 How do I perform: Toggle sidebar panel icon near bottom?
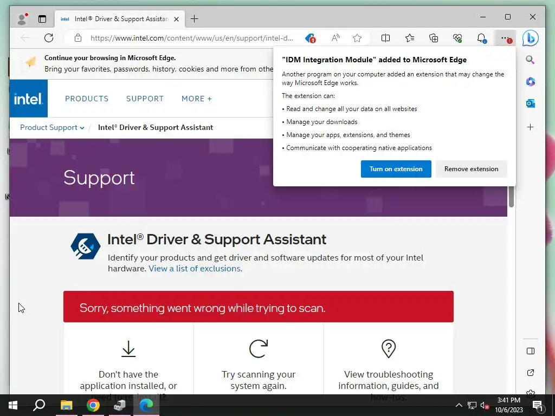530,351
